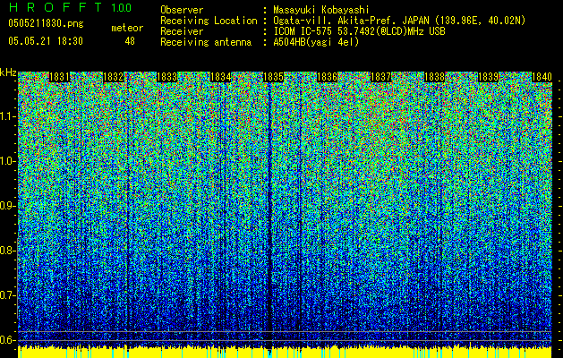Image resolution: width=563 pixels, height=358 pixels.
Task: Click the 1840 time marker label
Action: pos(542,77)
